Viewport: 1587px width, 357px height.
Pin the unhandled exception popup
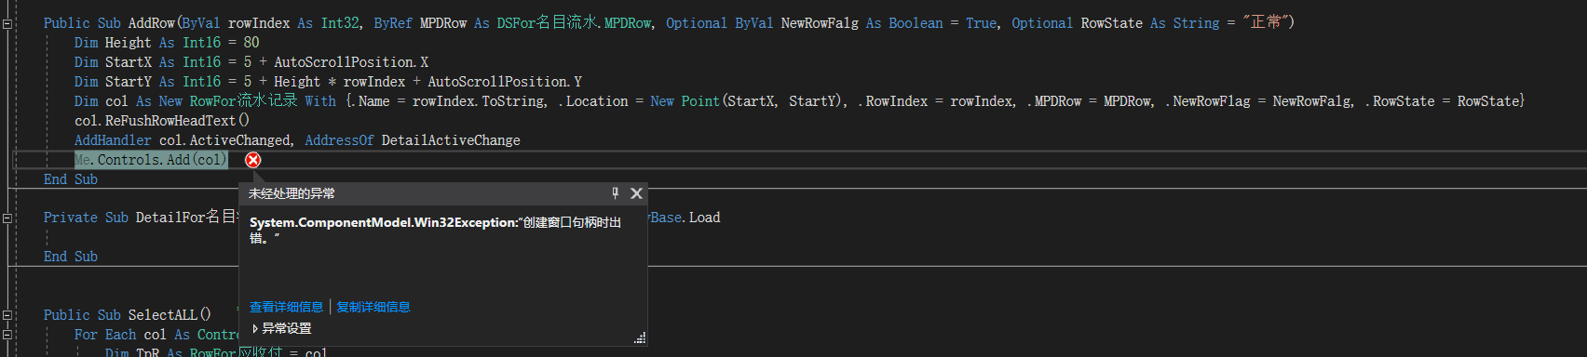click(616, 193)
